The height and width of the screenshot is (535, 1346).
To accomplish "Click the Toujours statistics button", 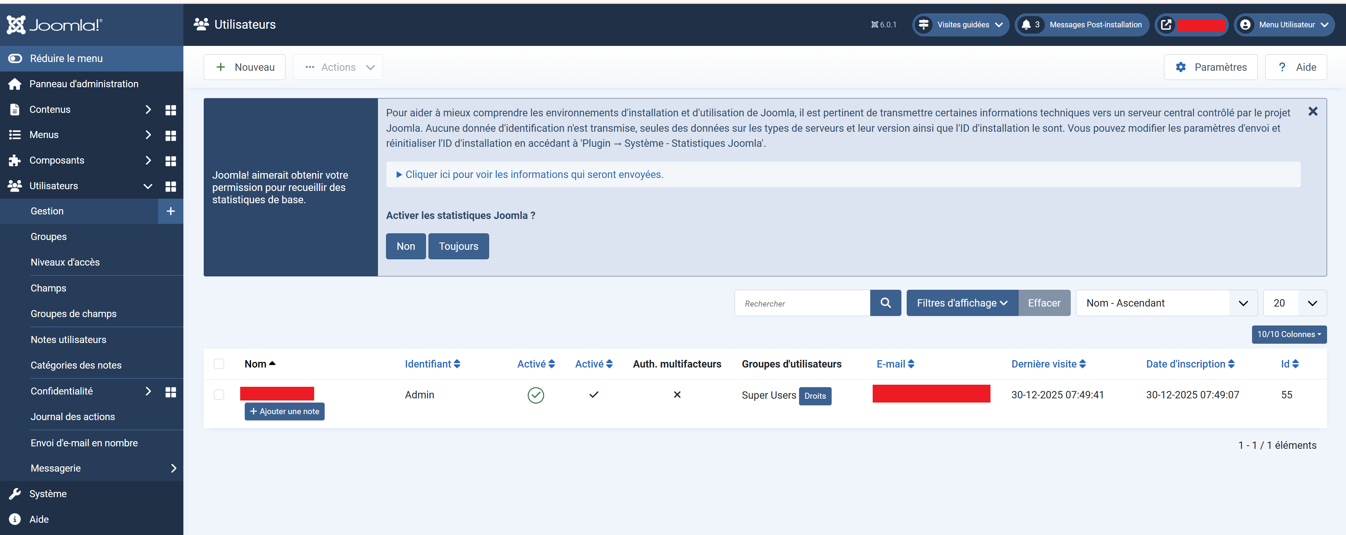I will coord(458,246).
